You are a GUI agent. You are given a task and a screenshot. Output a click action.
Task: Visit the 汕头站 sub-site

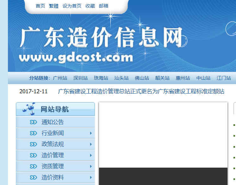tap(121, 78)
